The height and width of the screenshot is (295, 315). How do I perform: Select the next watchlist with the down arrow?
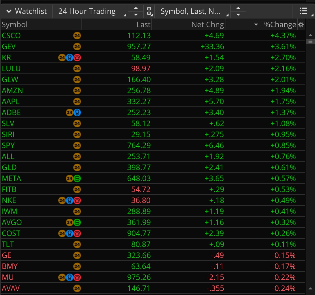[136, 15]
